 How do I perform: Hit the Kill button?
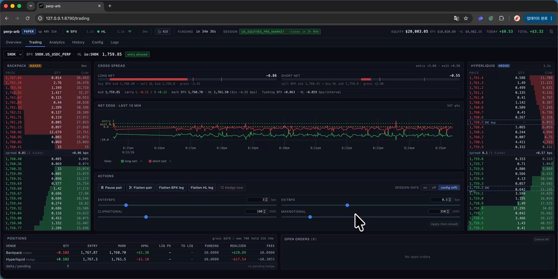pyautogui.click(x=163, y=32)
